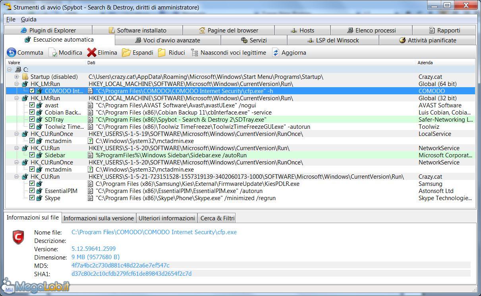The height and width of the screenshot is (296, 481).
Task: Click the cfp.exe file path link
Action: (x=154, y=232)
